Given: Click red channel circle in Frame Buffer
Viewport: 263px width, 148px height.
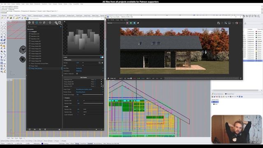Looking at the screenshot, I should point(127,23).
